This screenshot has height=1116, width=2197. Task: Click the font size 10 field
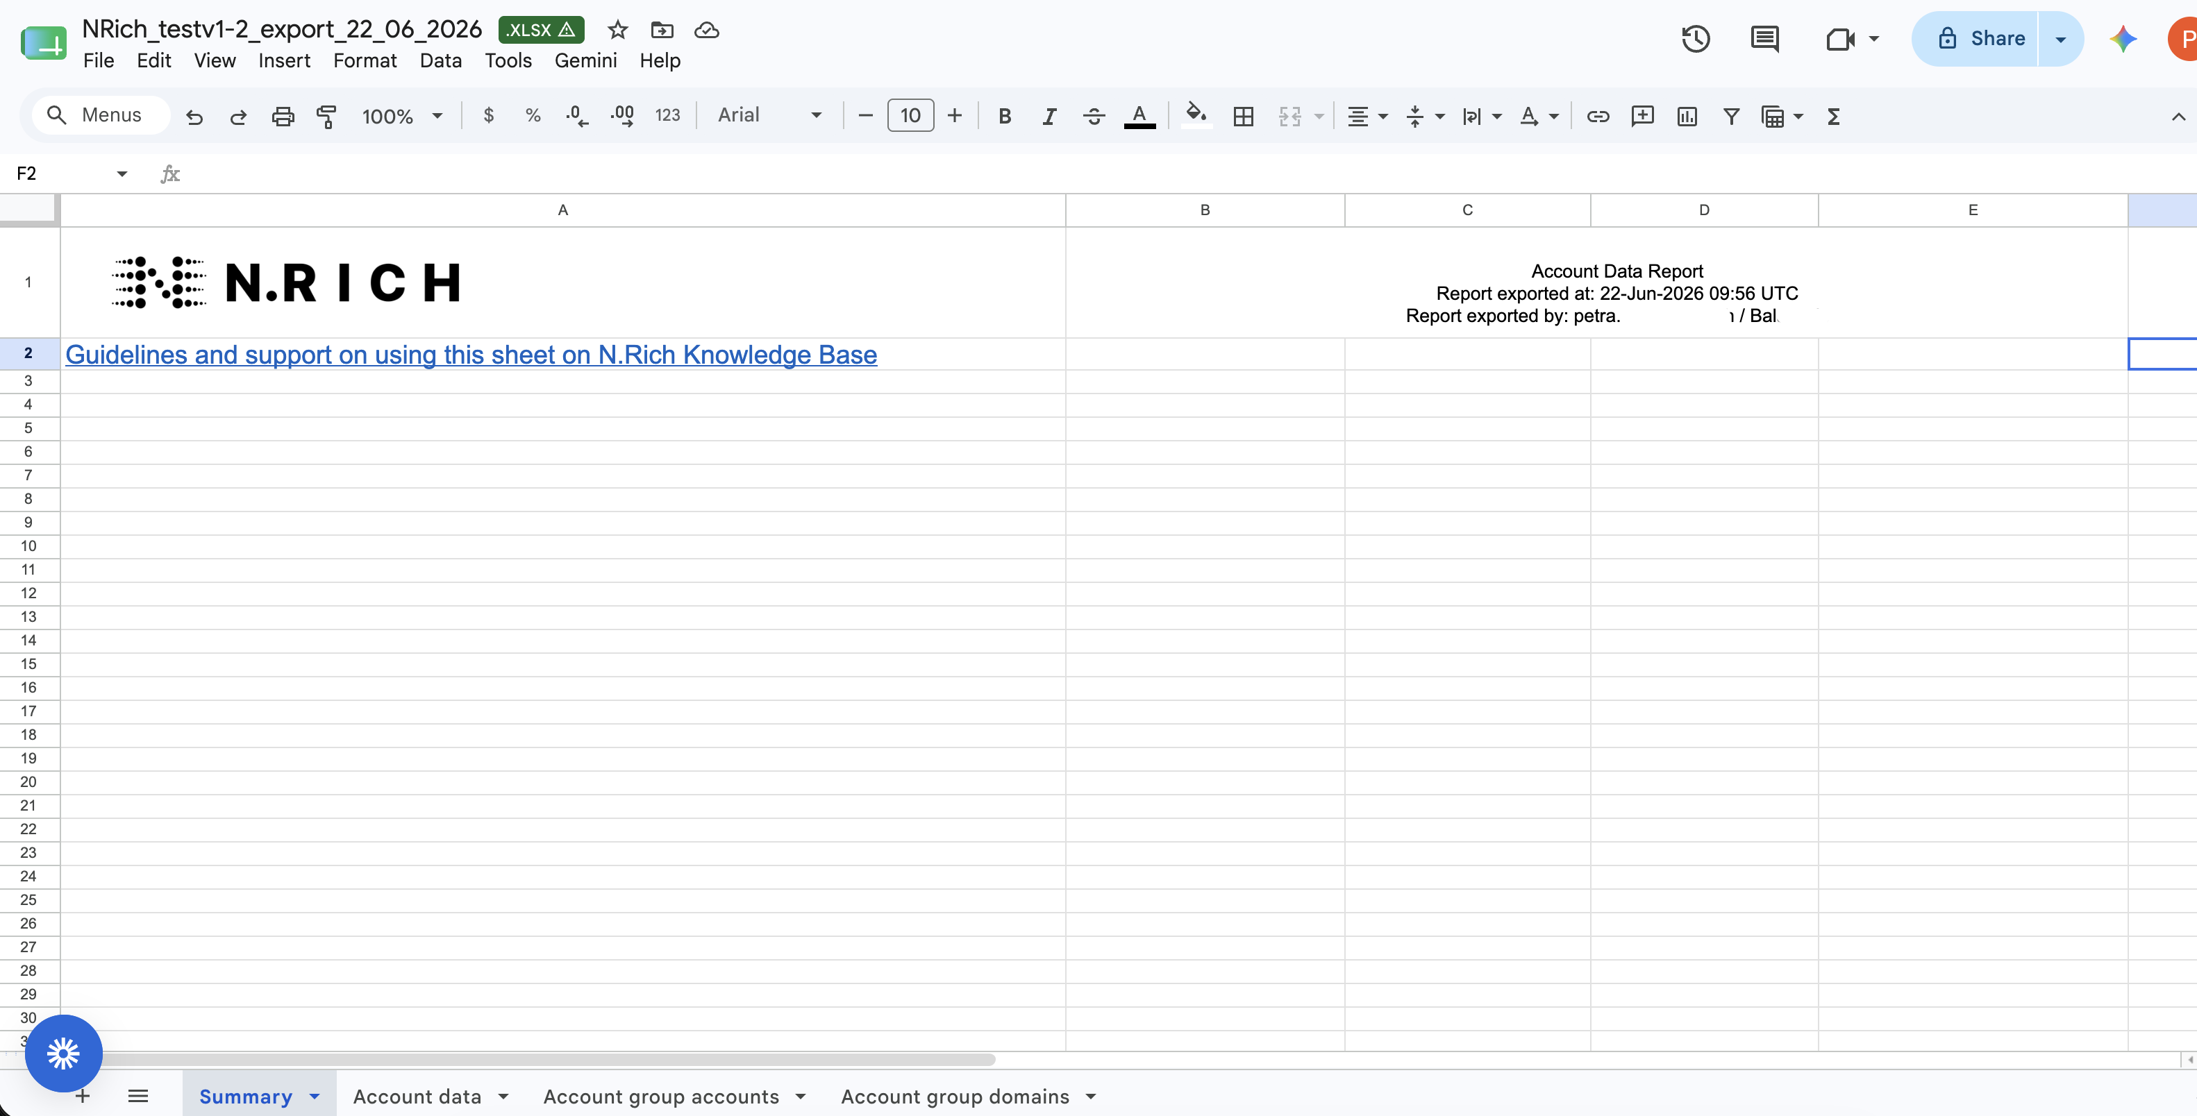(910, 115)
